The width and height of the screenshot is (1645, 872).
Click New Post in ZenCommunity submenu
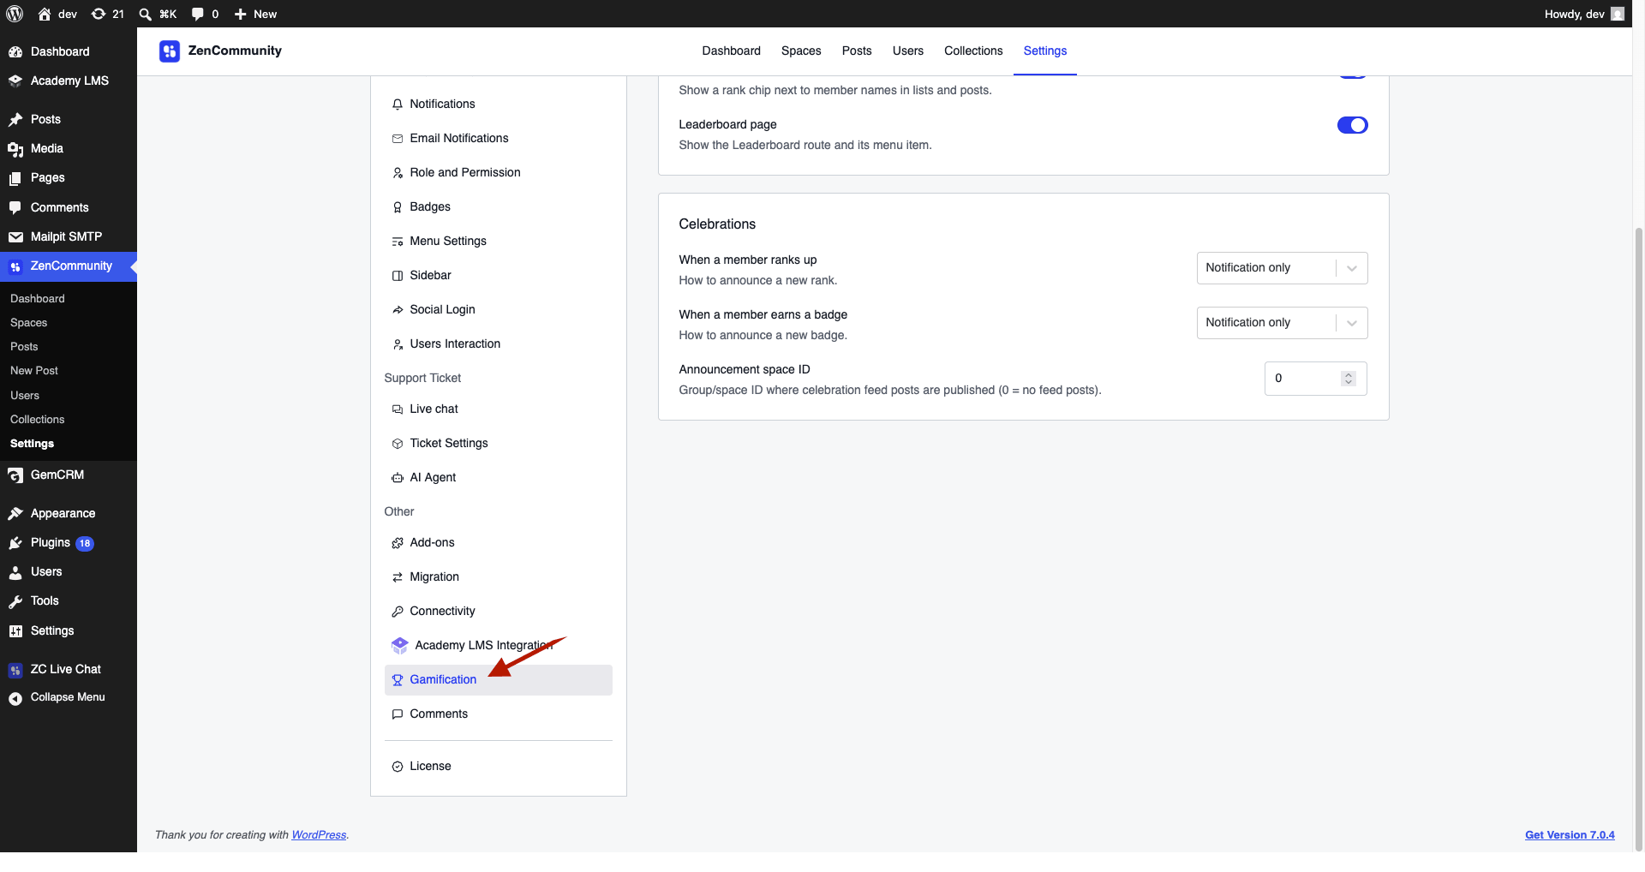(x=34, y=371)
